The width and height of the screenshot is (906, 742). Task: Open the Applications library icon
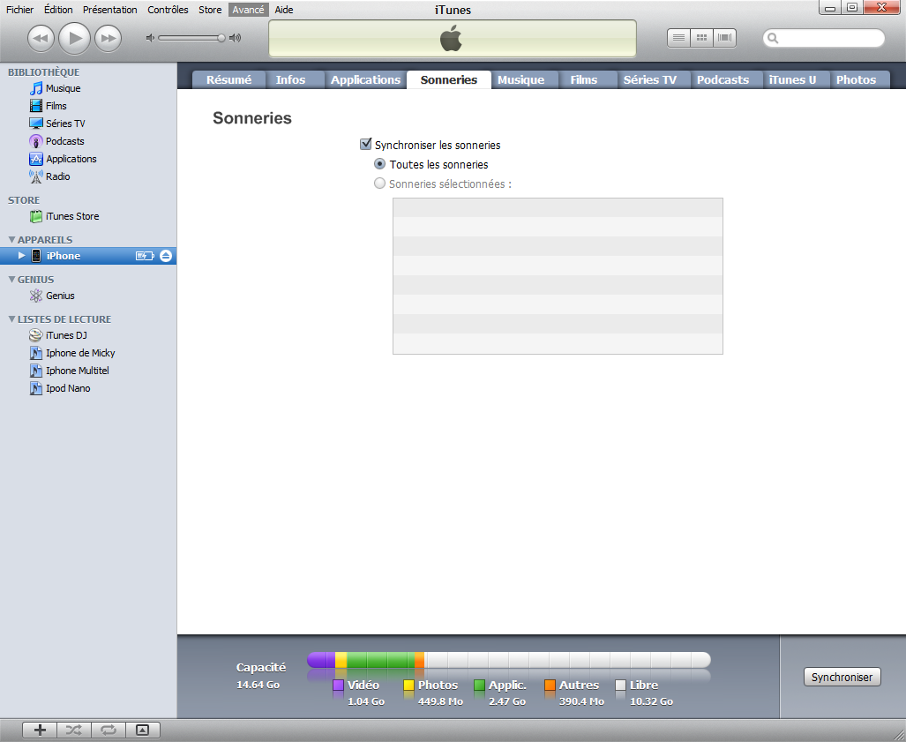click(36, 159)
